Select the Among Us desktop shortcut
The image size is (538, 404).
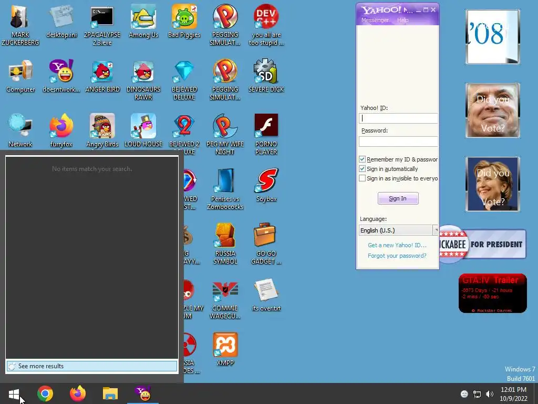click(x=143, y=21)
